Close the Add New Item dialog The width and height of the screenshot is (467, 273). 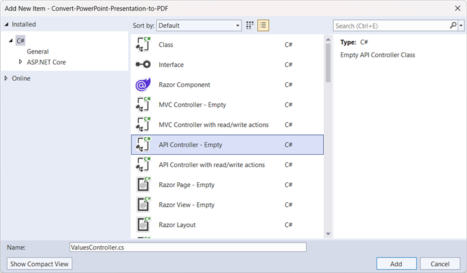pyautogui.click(x=458, y=8)
